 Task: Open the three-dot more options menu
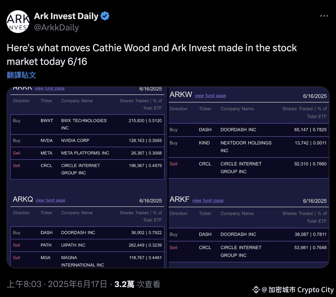point(324,16)
